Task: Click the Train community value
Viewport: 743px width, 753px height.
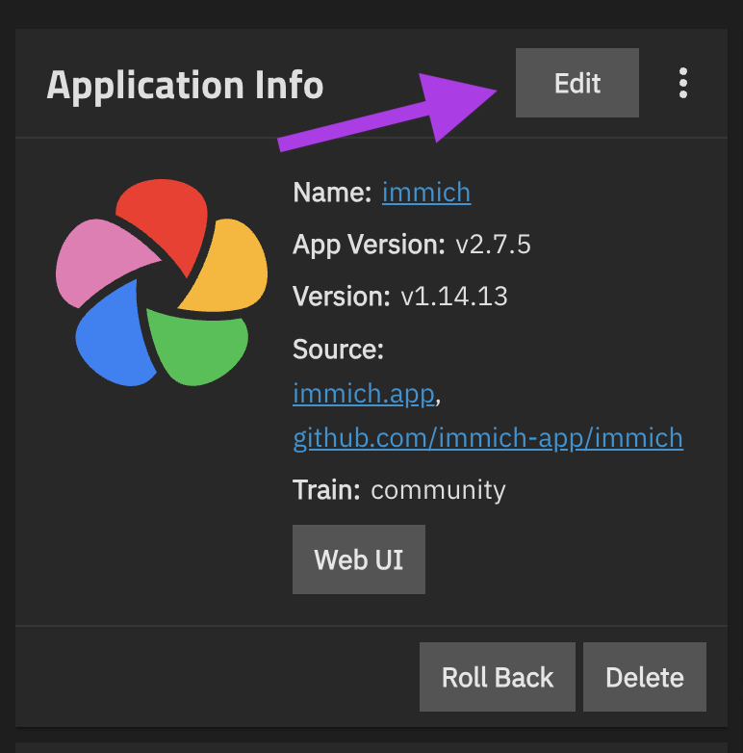Action: pos(438,490)
